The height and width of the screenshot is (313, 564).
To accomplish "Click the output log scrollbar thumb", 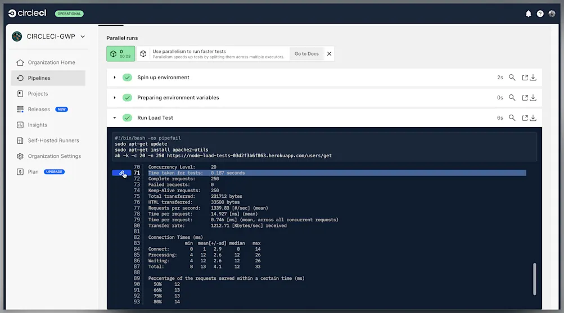I will 535,279.
